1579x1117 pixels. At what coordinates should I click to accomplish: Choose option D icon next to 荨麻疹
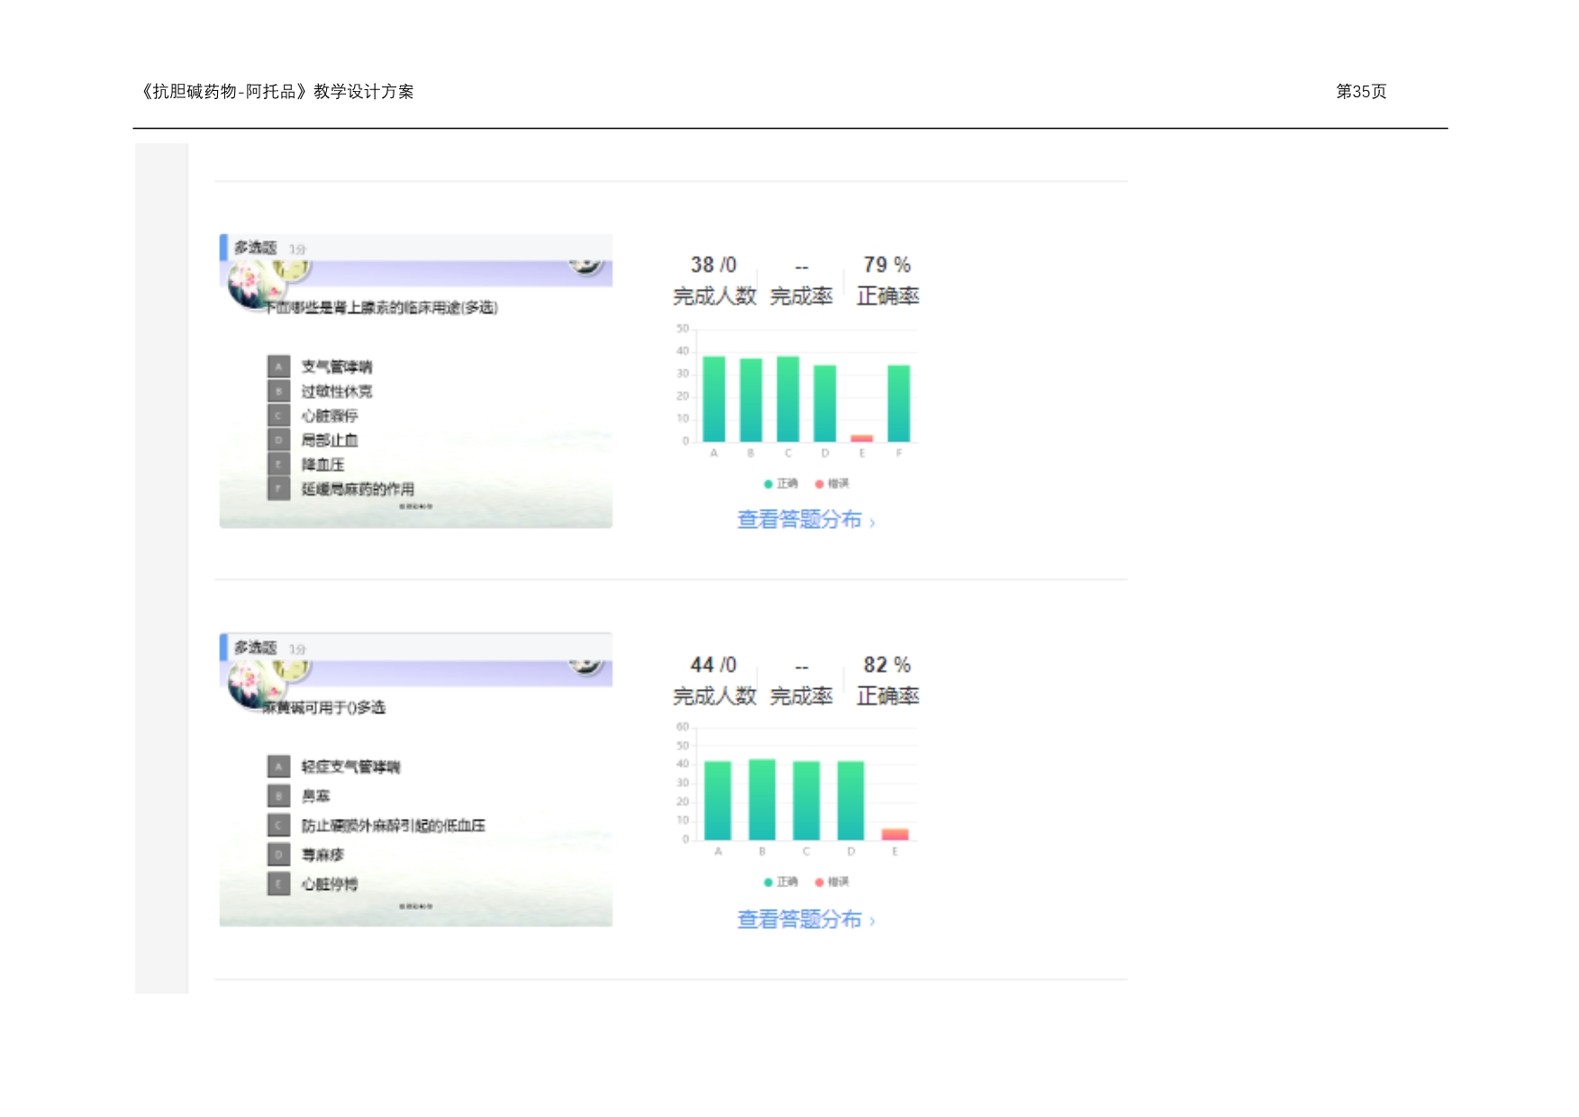278,854
